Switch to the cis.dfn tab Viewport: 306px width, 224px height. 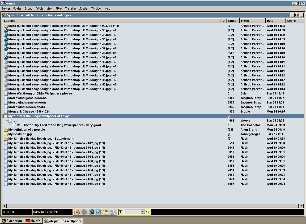pyautogui.click(x=33, y=221)
